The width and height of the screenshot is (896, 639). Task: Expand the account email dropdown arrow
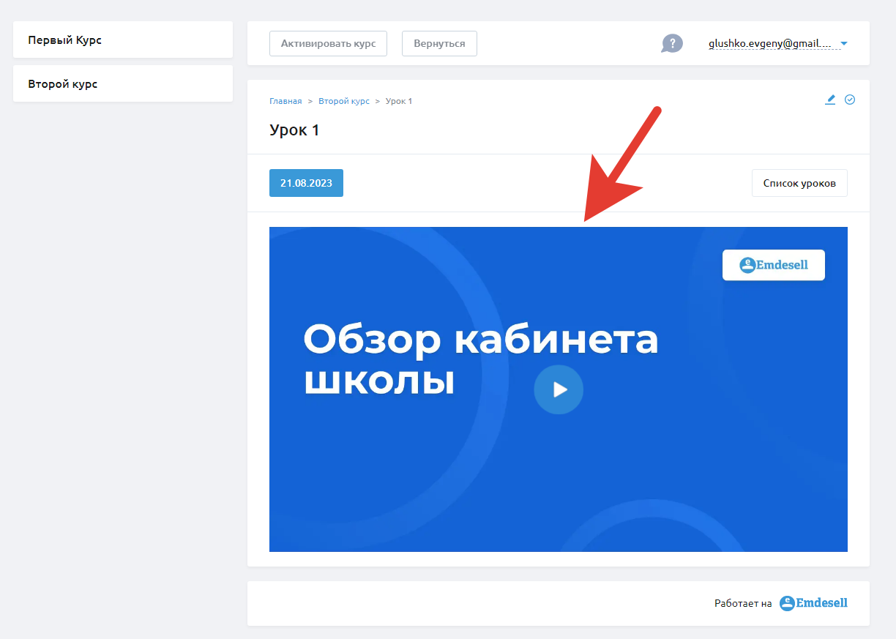coord(844,44)
